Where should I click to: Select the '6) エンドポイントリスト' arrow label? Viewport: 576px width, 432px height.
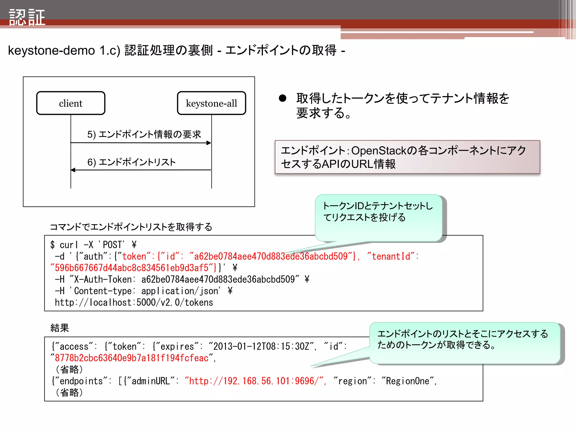(x=131, y=162)
